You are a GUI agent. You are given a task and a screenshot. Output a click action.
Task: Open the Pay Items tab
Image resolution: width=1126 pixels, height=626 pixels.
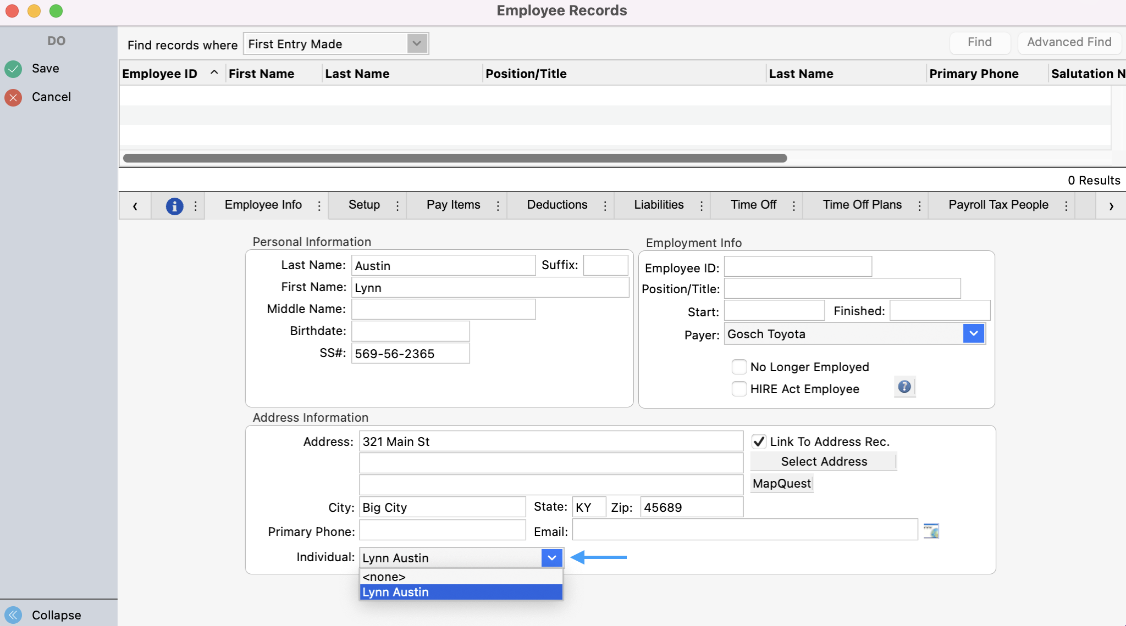453,205
